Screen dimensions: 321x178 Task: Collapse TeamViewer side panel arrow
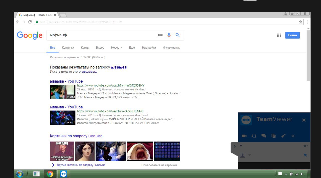[x=234, y=146]
